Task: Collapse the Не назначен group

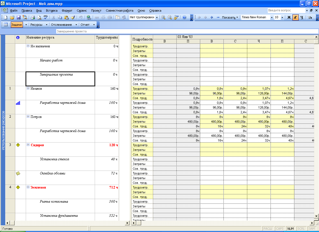Action: point(28,46)
